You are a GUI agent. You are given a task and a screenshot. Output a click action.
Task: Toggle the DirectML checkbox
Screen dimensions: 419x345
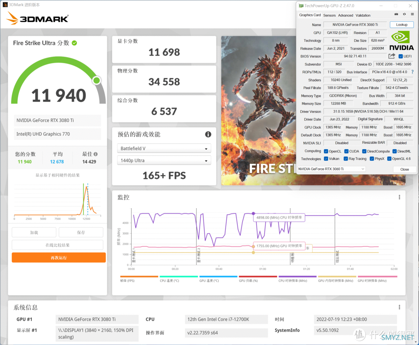point(395,152)
